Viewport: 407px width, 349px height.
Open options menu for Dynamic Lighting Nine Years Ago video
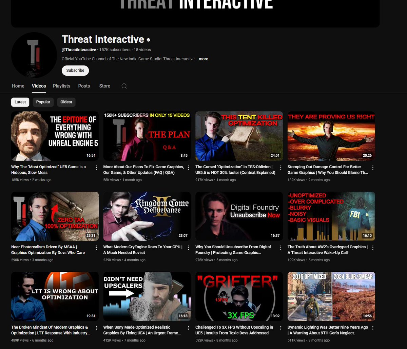pos(373,328)
